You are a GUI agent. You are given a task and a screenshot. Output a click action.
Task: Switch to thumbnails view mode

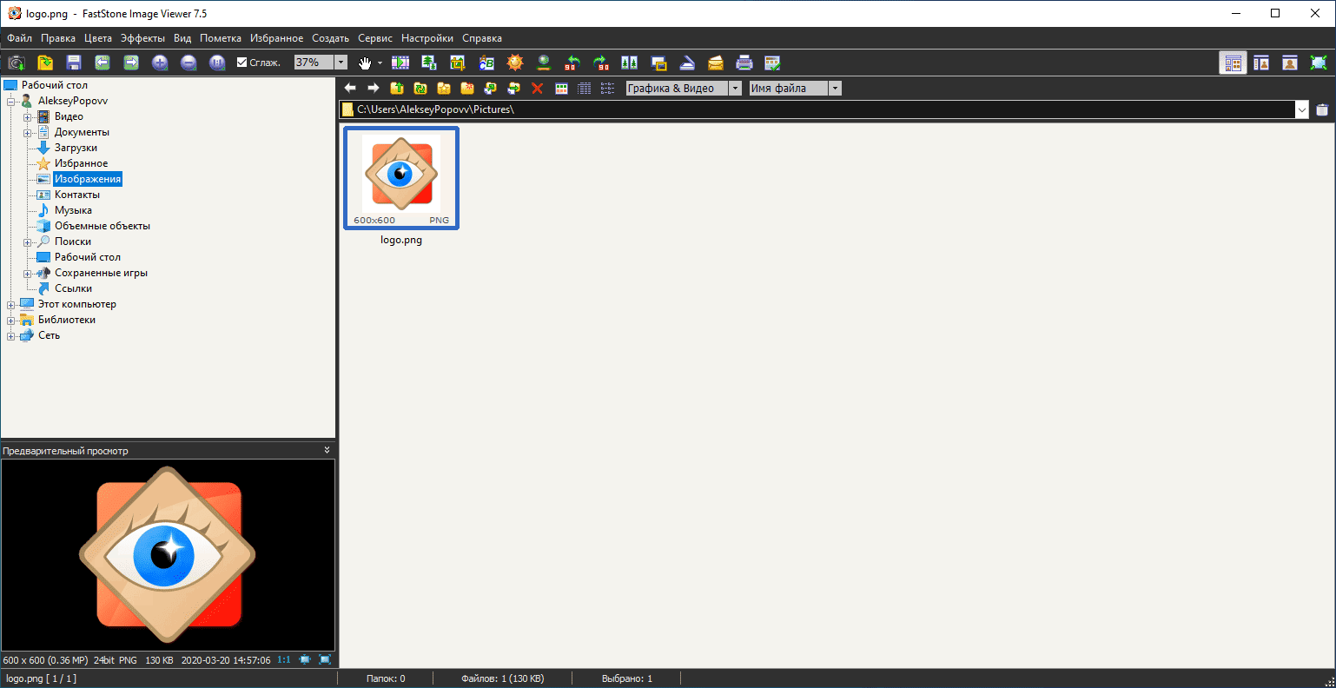click(561, 88)
